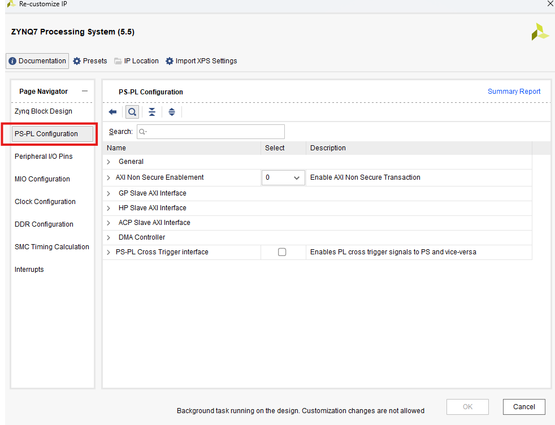The image size is (555, 425).
Task: Close the Re-customize IP window
Action: coord(550,3)
